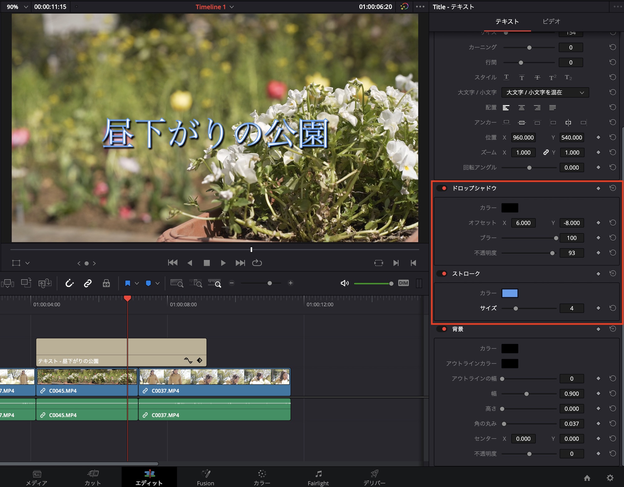Reset the カーニング value with reset arrow
The image size is (624, 487).
point(612,47)
